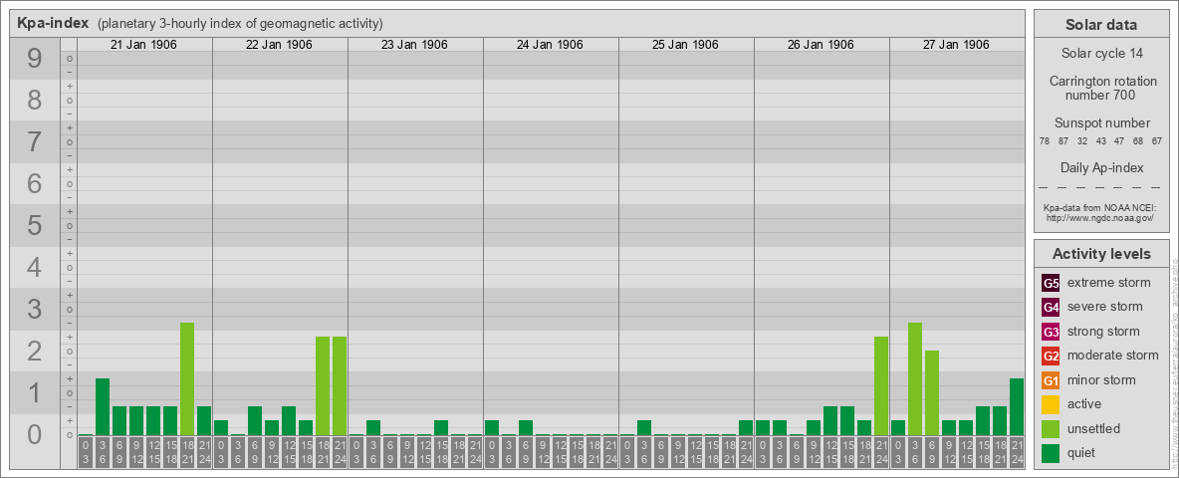Click the light green unsettled swatch
Image resolution: width=1179 pixels, height=478 pixels.
[x=1051, y=429]
